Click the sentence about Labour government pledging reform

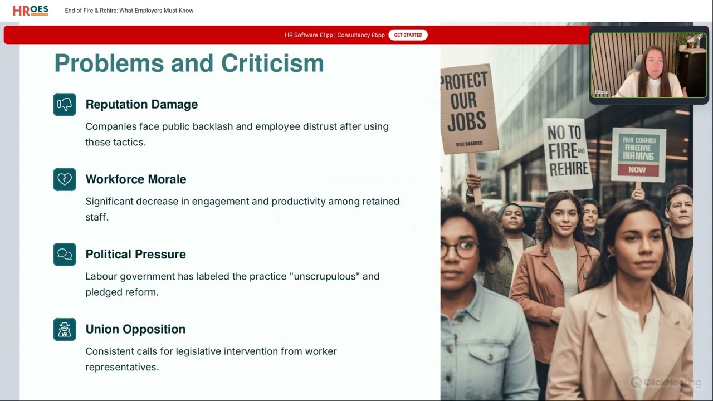(232, 284)
